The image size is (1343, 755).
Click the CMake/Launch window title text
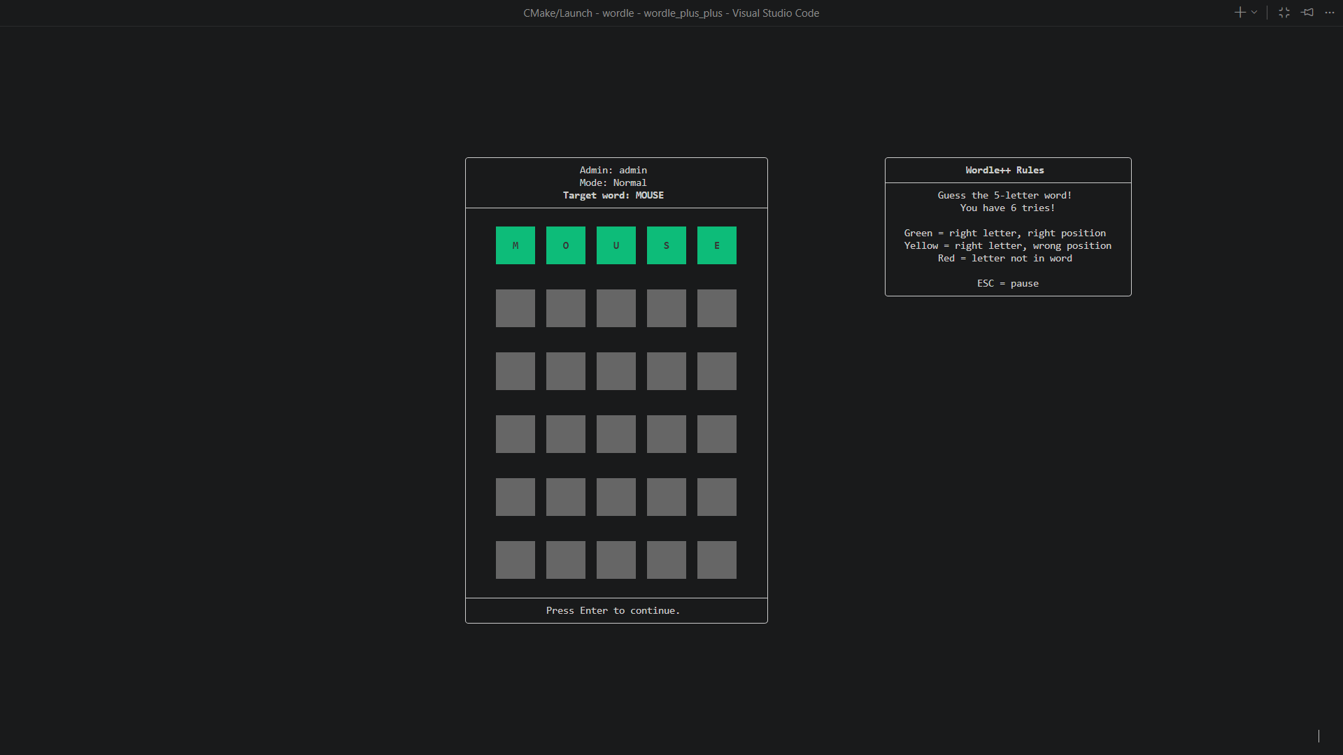click(x=671, y=13)
